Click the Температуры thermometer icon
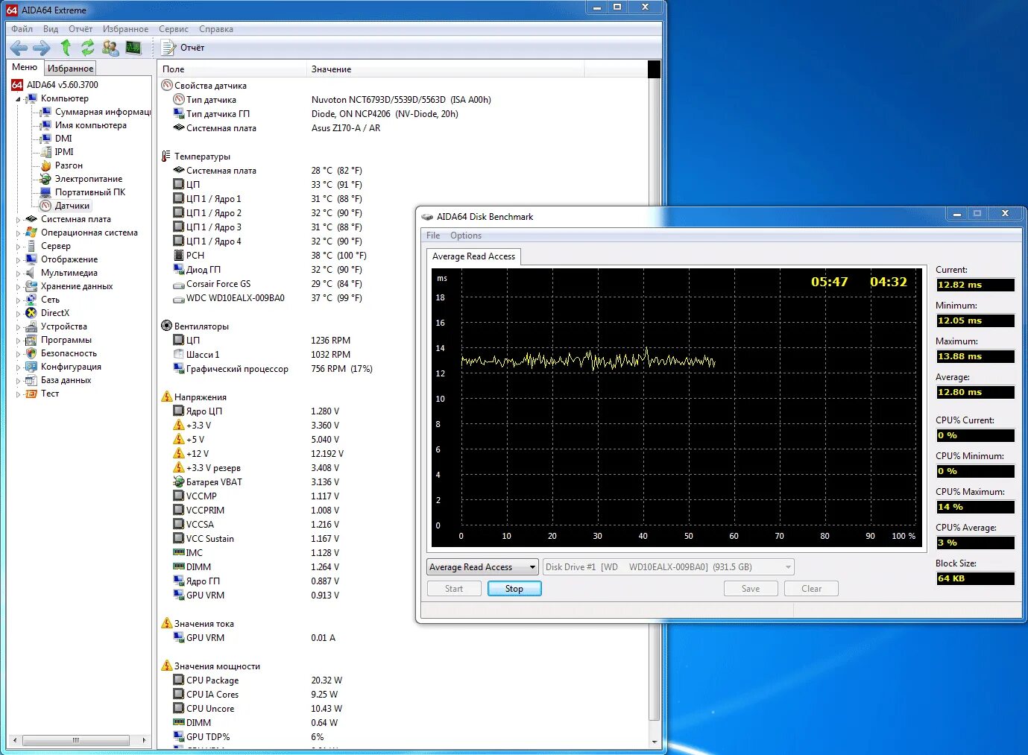The width and height of the screenshot is (1028, 755). [166, 157]
